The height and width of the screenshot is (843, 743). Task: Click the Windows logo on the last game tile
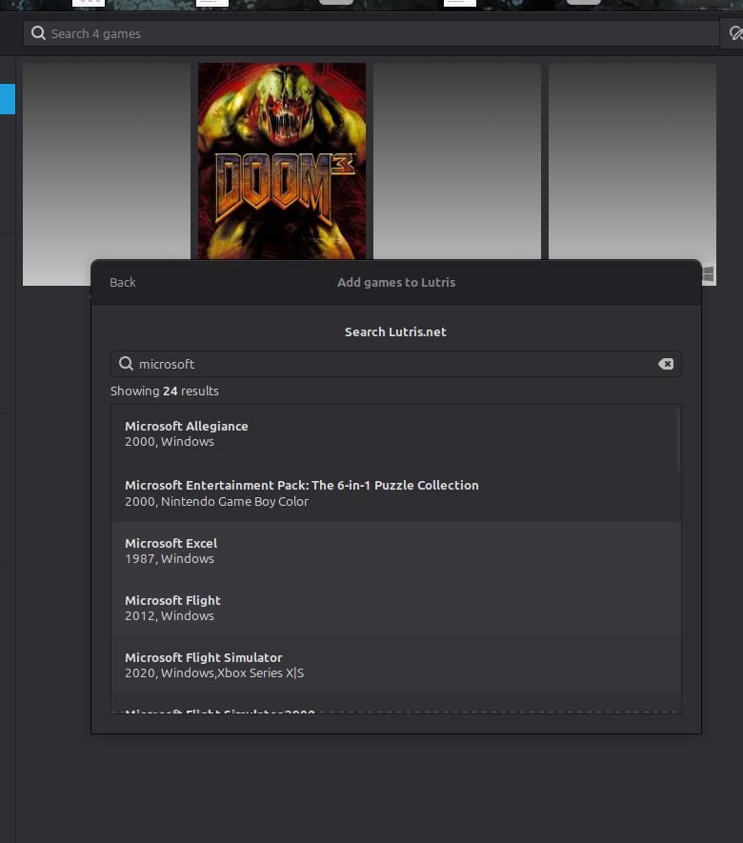coord(708,273)
